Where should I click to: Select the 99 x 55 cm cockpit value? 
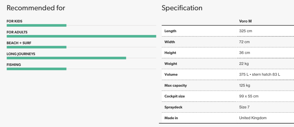click(249, 96)
